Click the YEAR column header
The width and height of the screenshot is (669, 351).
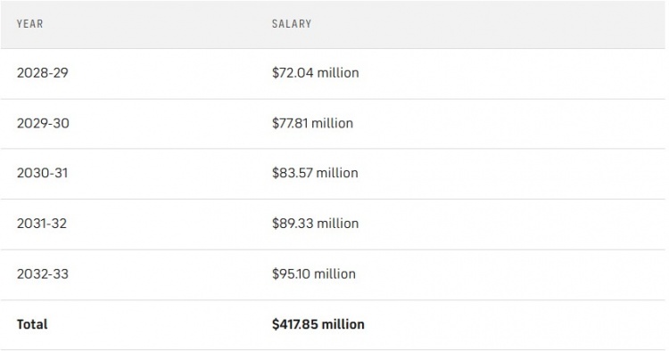(29, 24)
